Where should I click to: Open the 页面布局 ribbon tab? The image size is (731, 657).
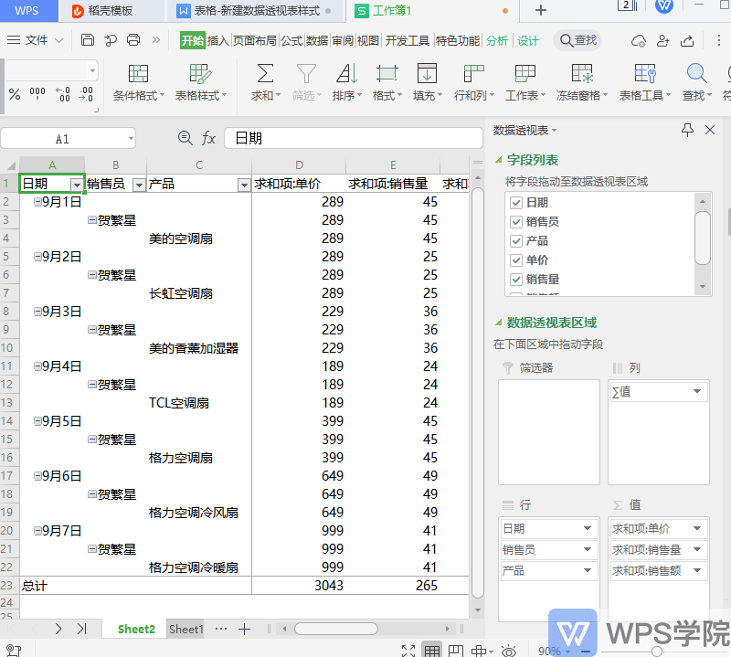(255, 40)
